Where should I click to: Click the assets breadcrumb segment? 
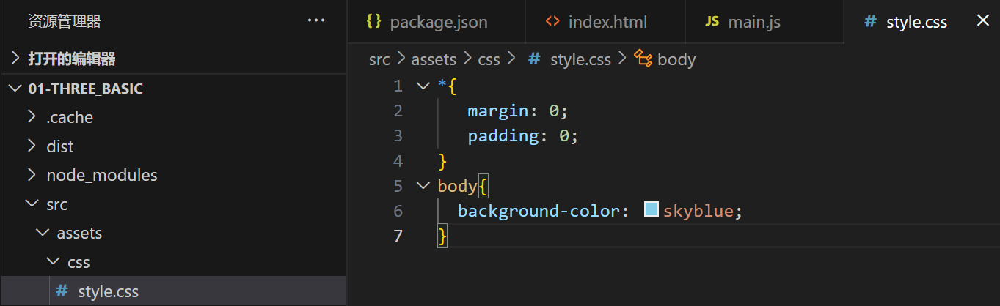(434, 59)
